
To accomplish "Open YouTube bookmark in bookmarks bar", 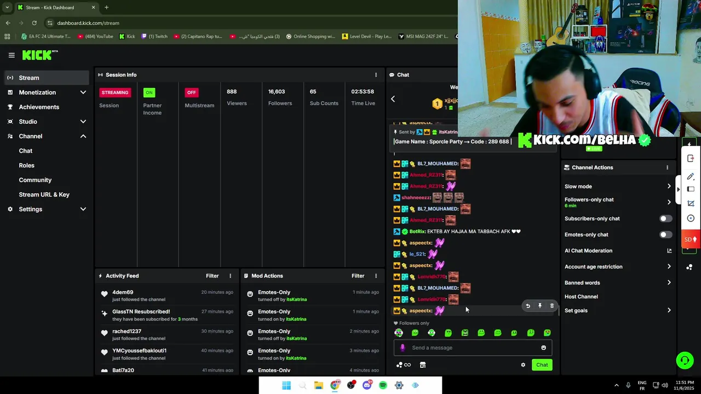I will (x=95, y=37).
